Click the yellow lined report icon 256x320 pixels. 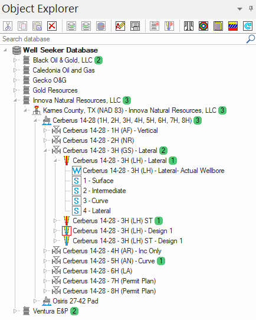point(218,26)
